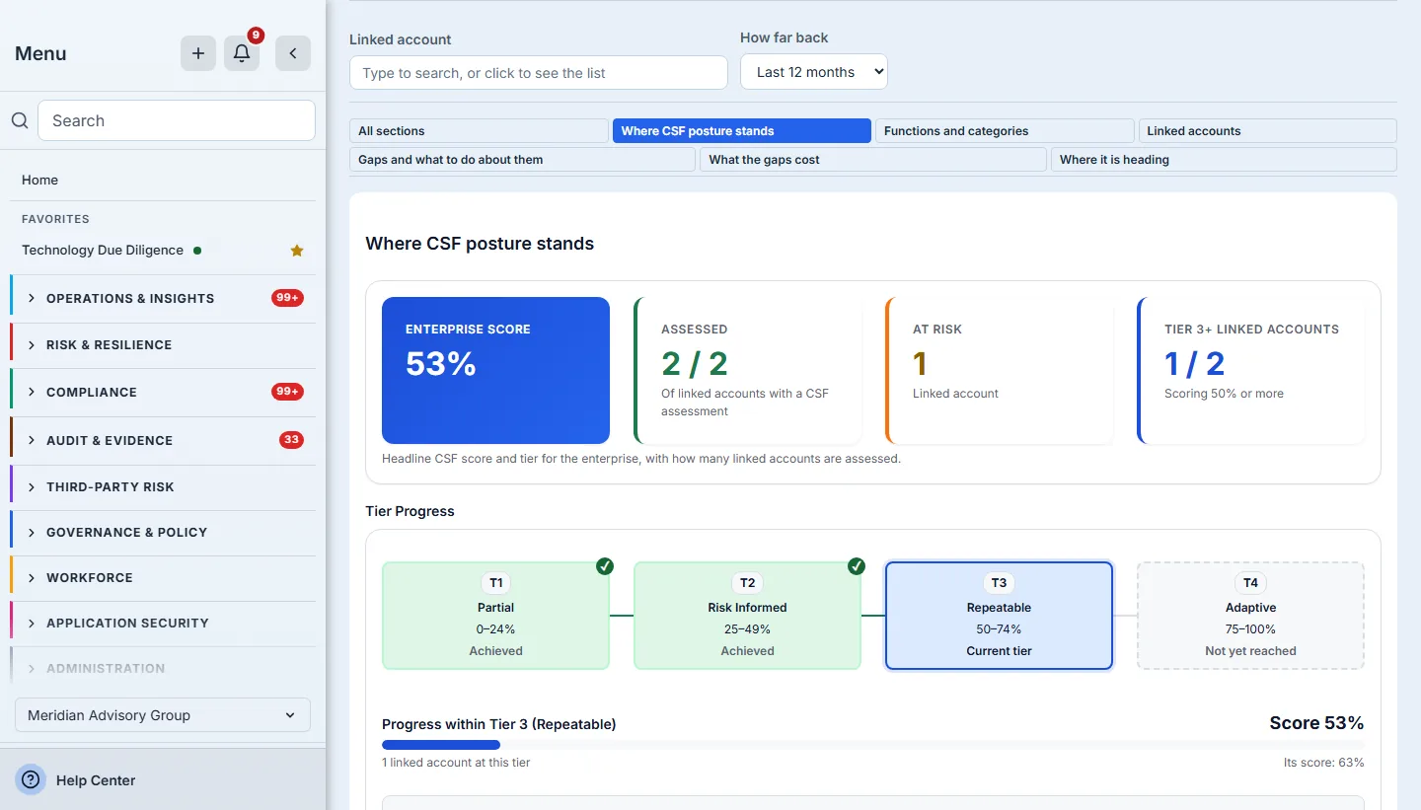Expand Risk & Resilience section
The image size is (1421, 810).
tap(163, 345)
